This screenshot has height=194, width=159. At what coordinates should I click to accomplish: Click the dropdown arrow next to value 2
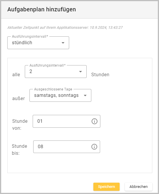81,72
